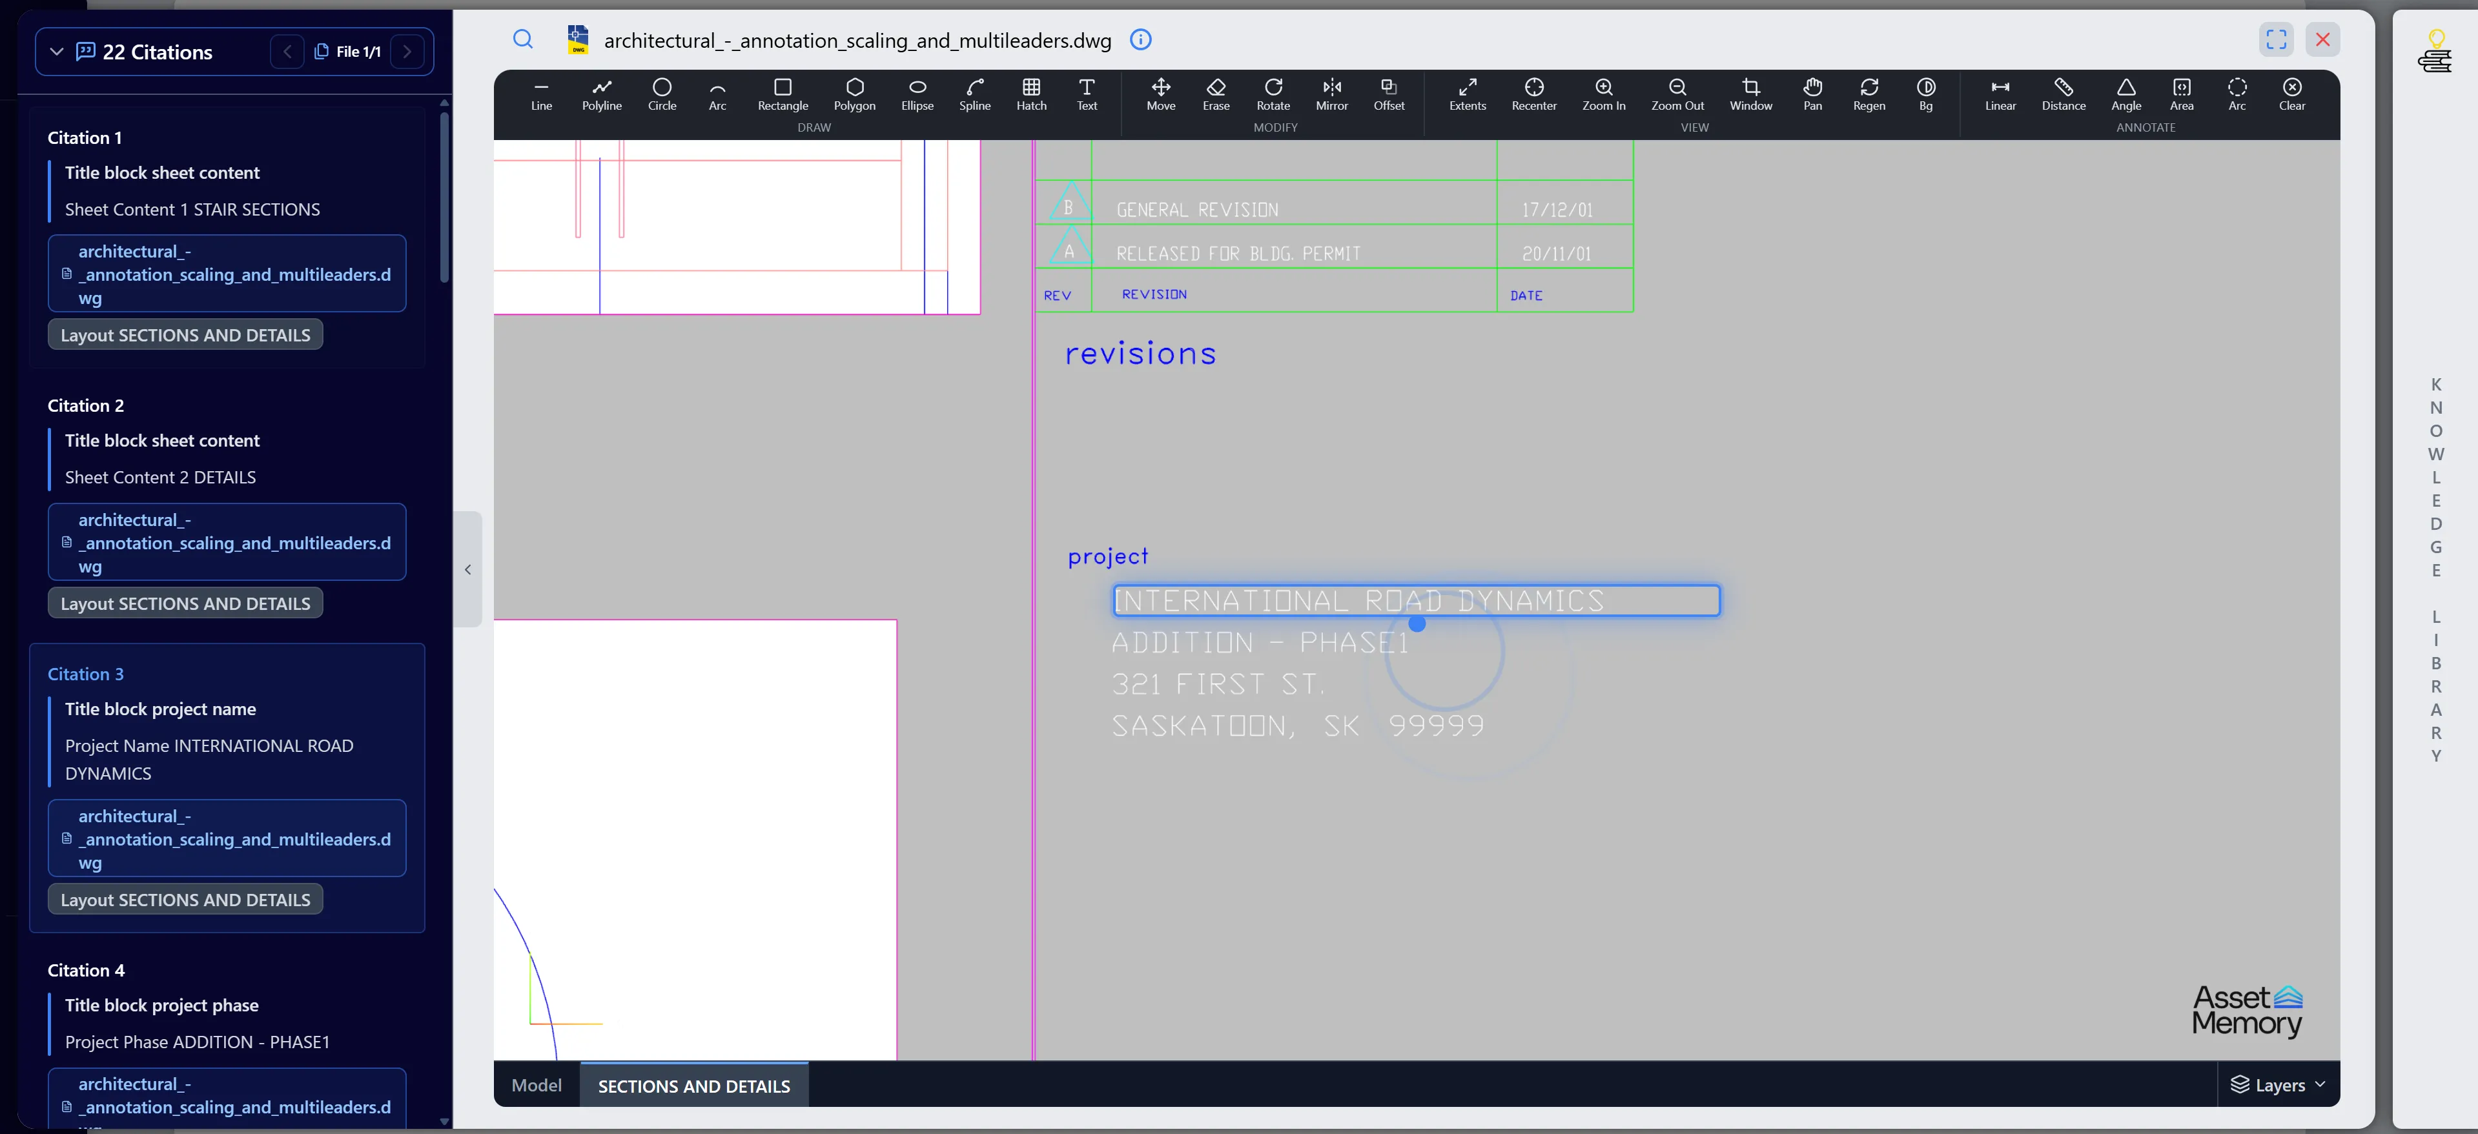The height and width of the screenshot is (1134, 2478).
Task: Open file info icon beside filename
Action: click(x=1140, y=39)
